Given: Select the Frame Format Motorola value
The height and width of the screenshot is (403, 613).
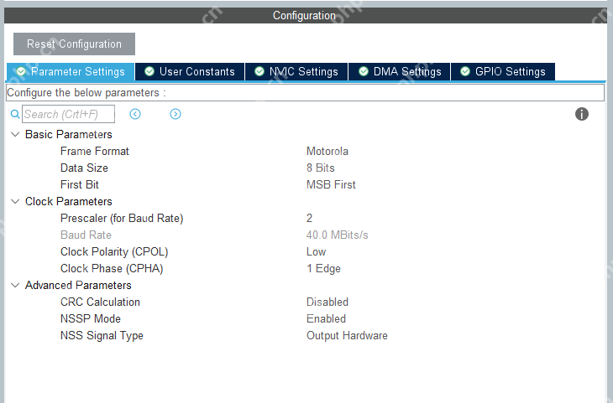Looking at the screenshot, I should (327, 151).
